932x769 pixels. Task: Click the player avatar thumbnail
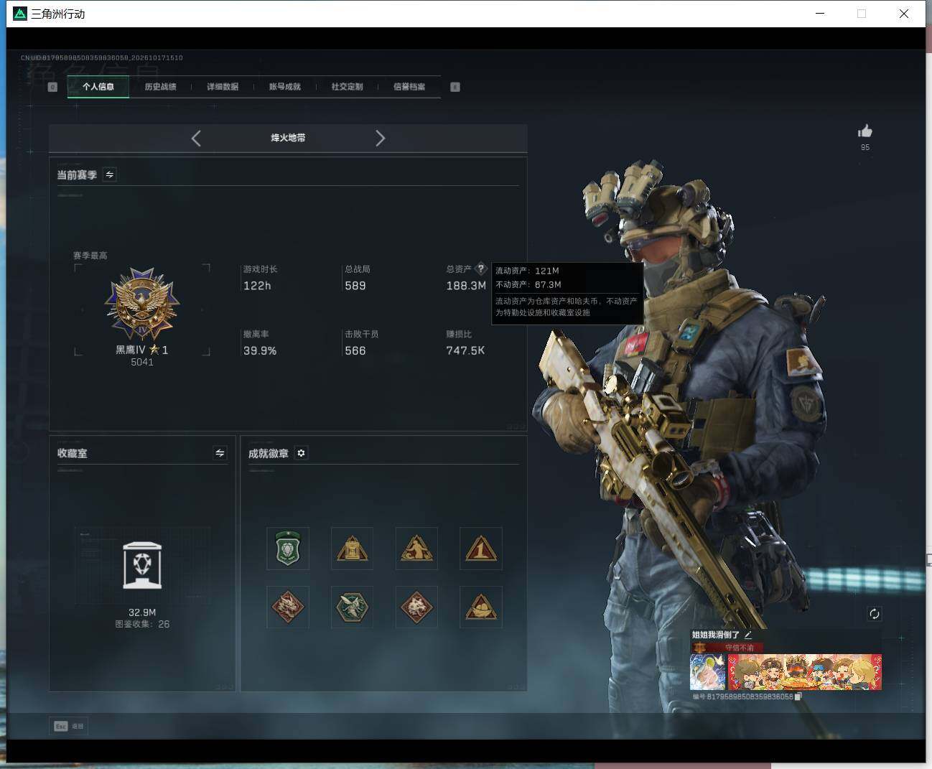[x=707, y=672]
